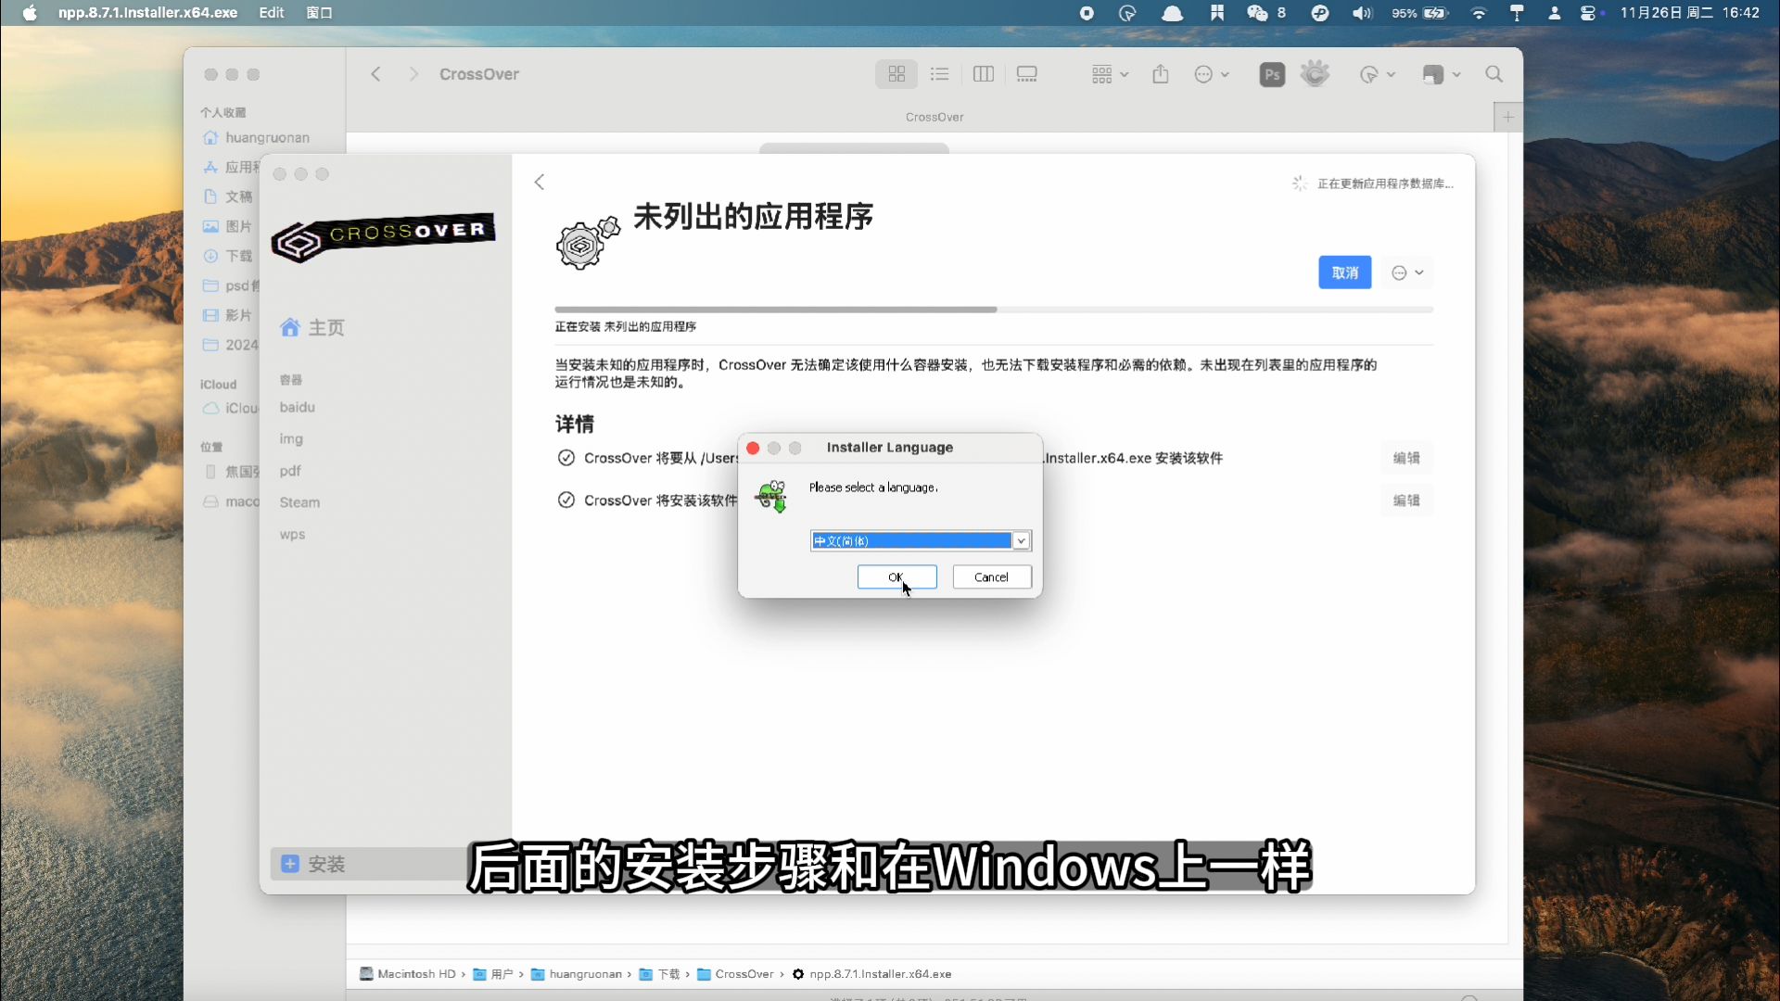Click OK to confirm Chinese language selection

[x=895, y=576]
